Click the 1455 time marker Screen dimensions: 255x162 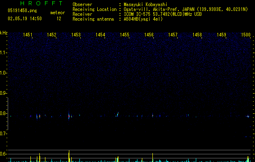tap(124, 35)
